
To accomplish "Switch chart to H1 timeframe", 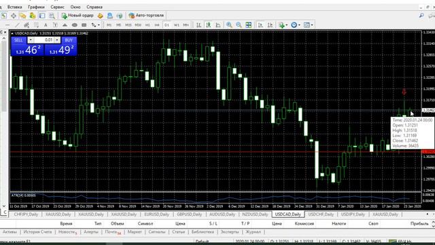I will pos(147,25).
